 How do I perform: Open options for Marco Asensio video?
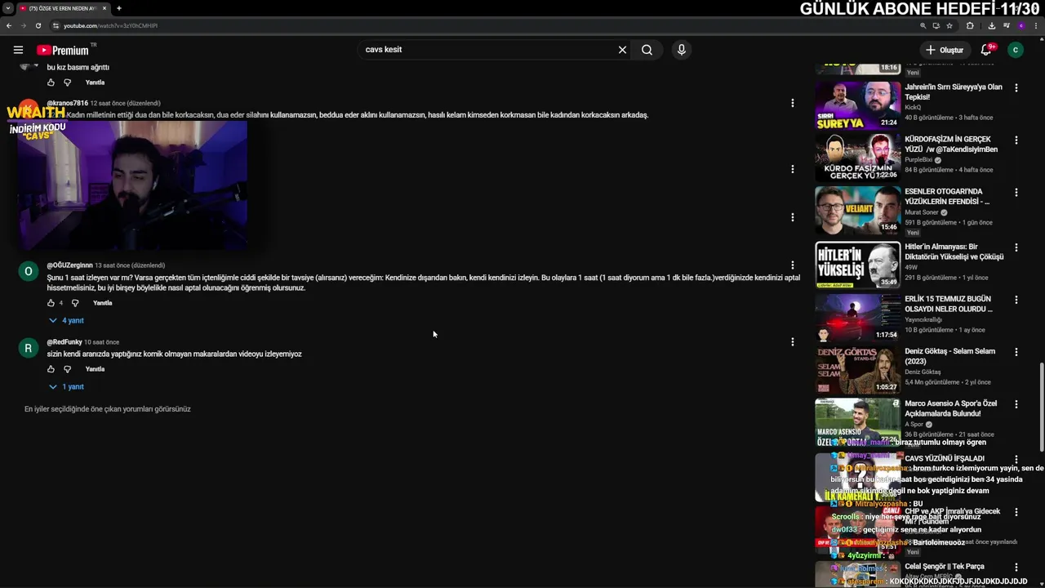click(1016, 404)
